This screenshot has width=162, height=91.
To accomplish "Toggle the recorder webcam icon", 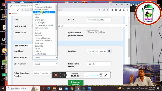I will (101, 75).
